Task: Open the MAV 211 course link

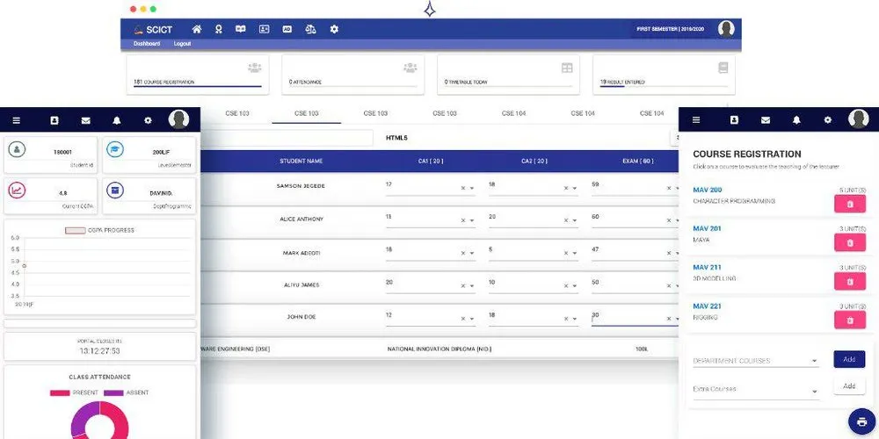Action: [707, 267]
